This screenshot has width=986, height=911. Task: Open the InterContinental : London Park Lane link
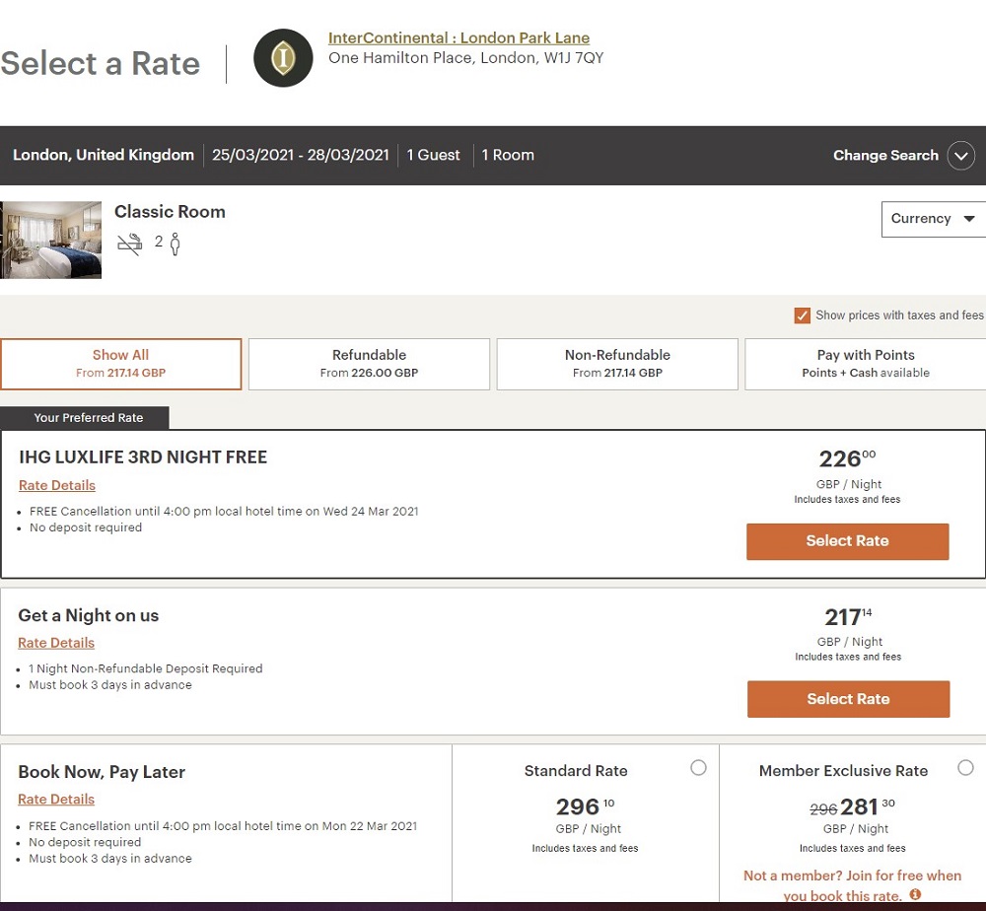459,37
